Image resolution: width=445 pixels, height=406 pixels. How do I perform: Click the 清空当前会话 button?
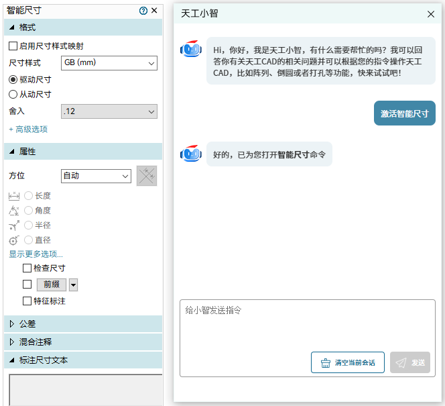[348, 362]
